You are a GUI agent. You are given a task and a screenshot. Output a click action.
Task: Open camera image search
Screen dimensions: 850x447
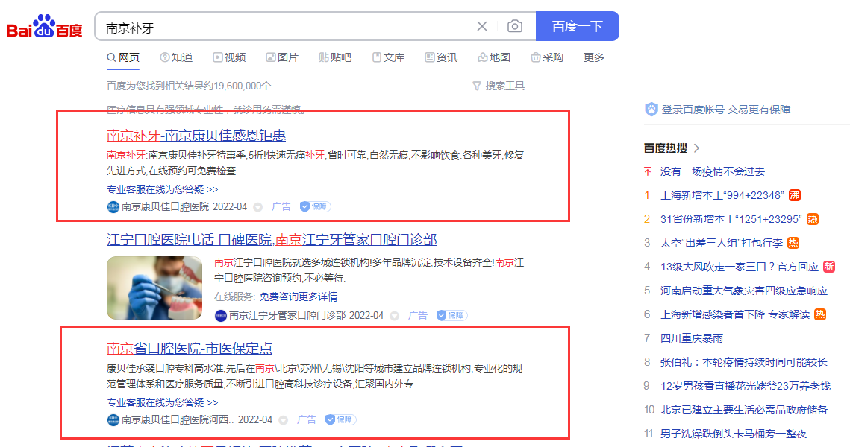coord(515,27)
